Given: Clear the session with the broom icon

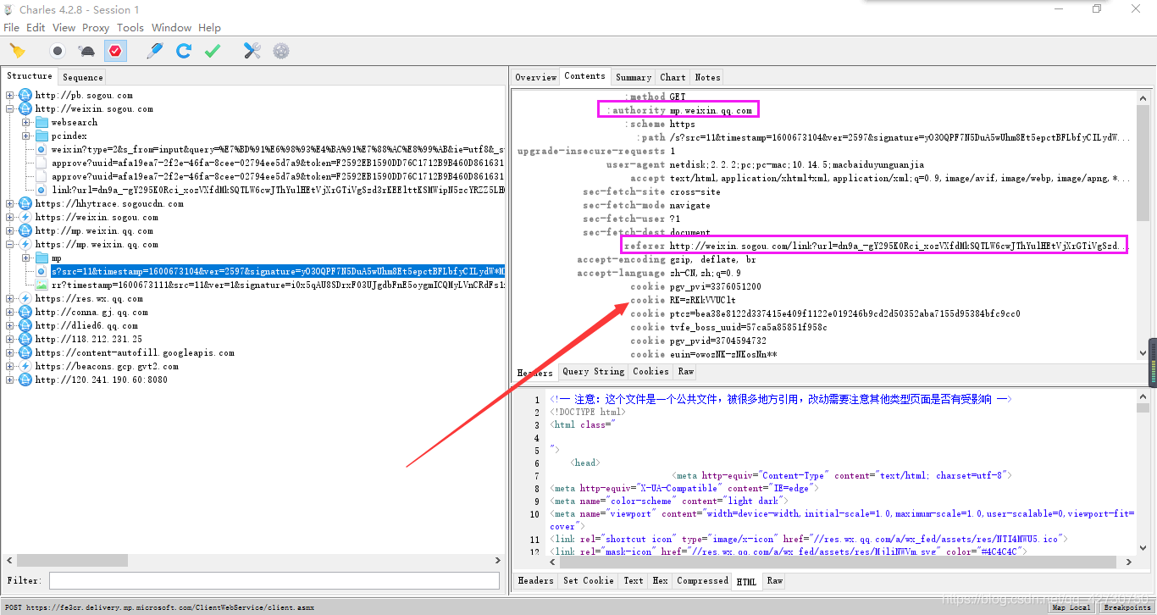Looking at the screenshot, I should [x=17, y=51].
